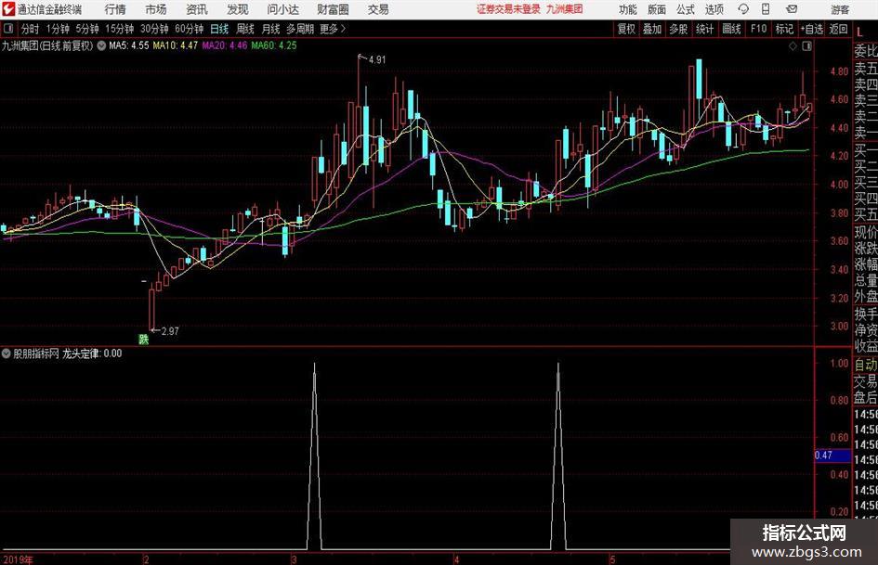The height and width of the screenshot is (565, 878).
Task: Open the 交易 menu
Action: [x=378, y=9]
